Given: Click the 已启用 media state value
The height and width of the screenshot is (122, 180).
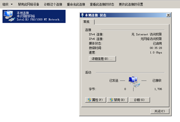Looking at the screenshot, I should point(157,44).
